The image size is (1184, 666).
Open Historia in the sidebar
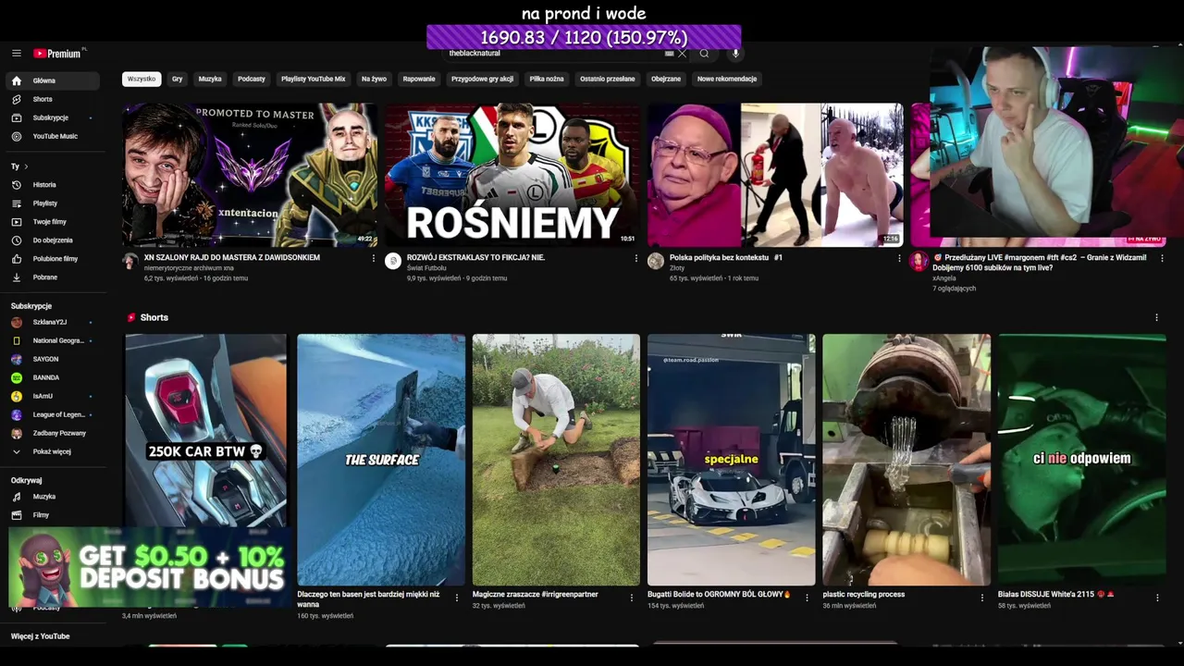52,185
